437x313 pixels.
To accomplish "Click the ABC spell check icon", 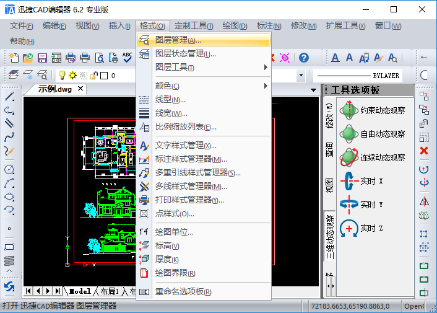I will pyautogui.click(x=128, y=58).
